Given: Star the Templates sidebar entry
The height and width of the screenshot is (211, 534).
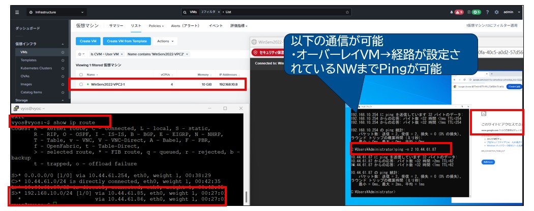Looking at the screenshot, I should click(x=63, y=60).
